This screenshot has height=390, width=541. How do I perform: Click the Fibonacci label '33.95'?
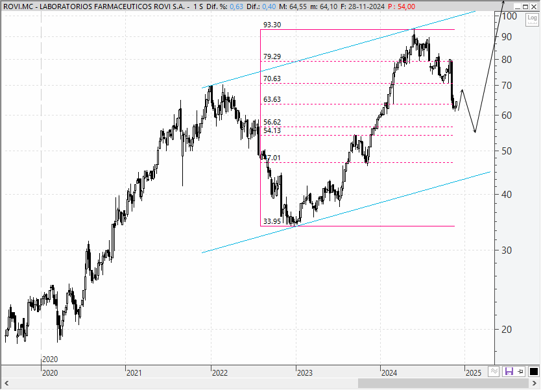tap(272, 221)
